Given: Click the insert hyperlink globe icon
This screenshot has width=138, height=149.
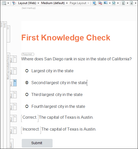Looking at the screenshot, I should pos(94,3).
